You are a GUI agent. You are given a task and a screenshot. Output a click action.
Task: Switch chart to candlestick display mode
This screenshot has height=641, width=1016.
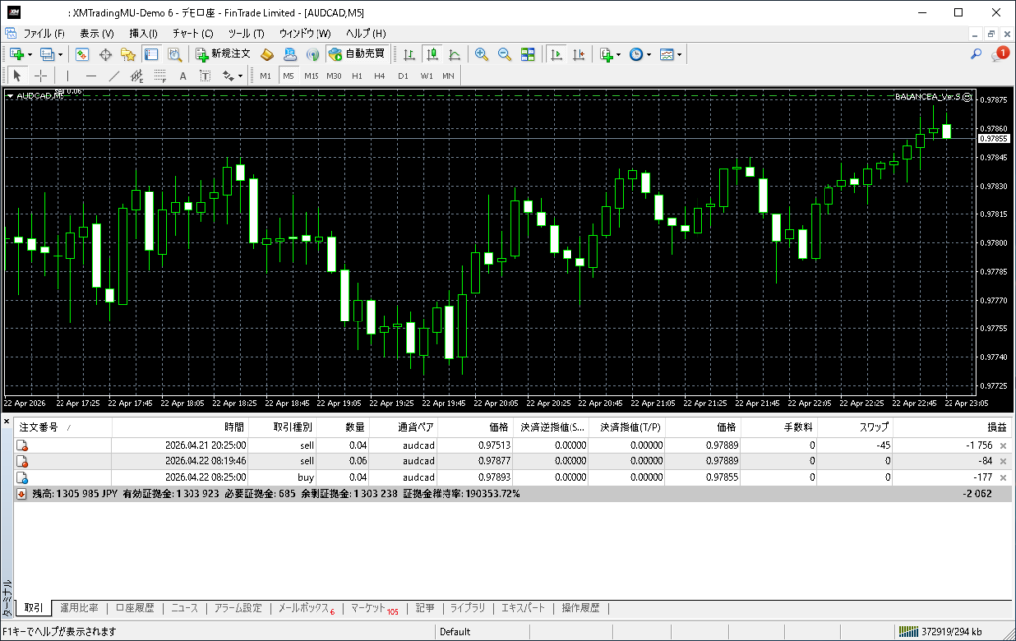(x=433, y=54)
